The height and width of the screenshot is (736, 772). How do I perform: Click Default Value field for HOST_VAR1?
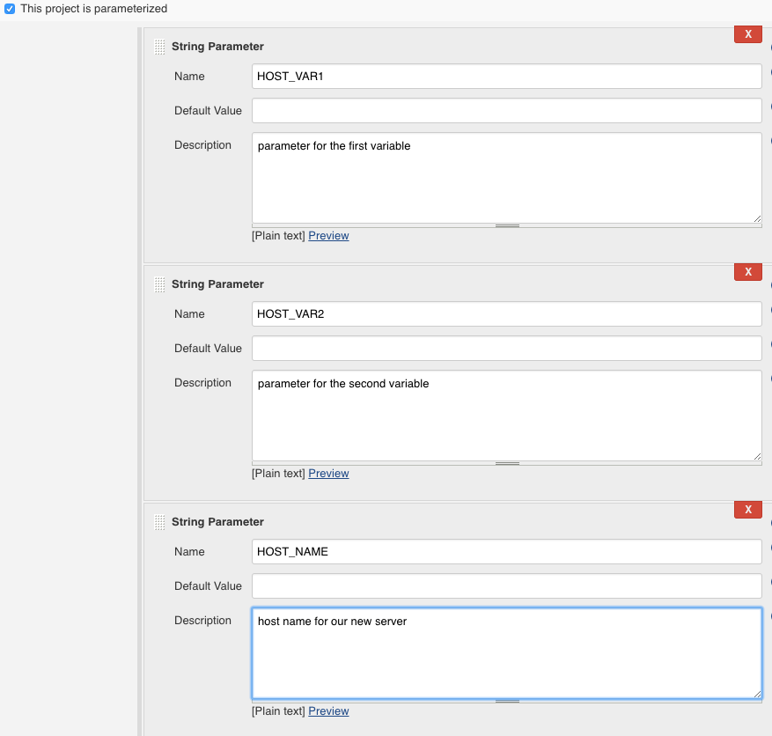(507, 111)
